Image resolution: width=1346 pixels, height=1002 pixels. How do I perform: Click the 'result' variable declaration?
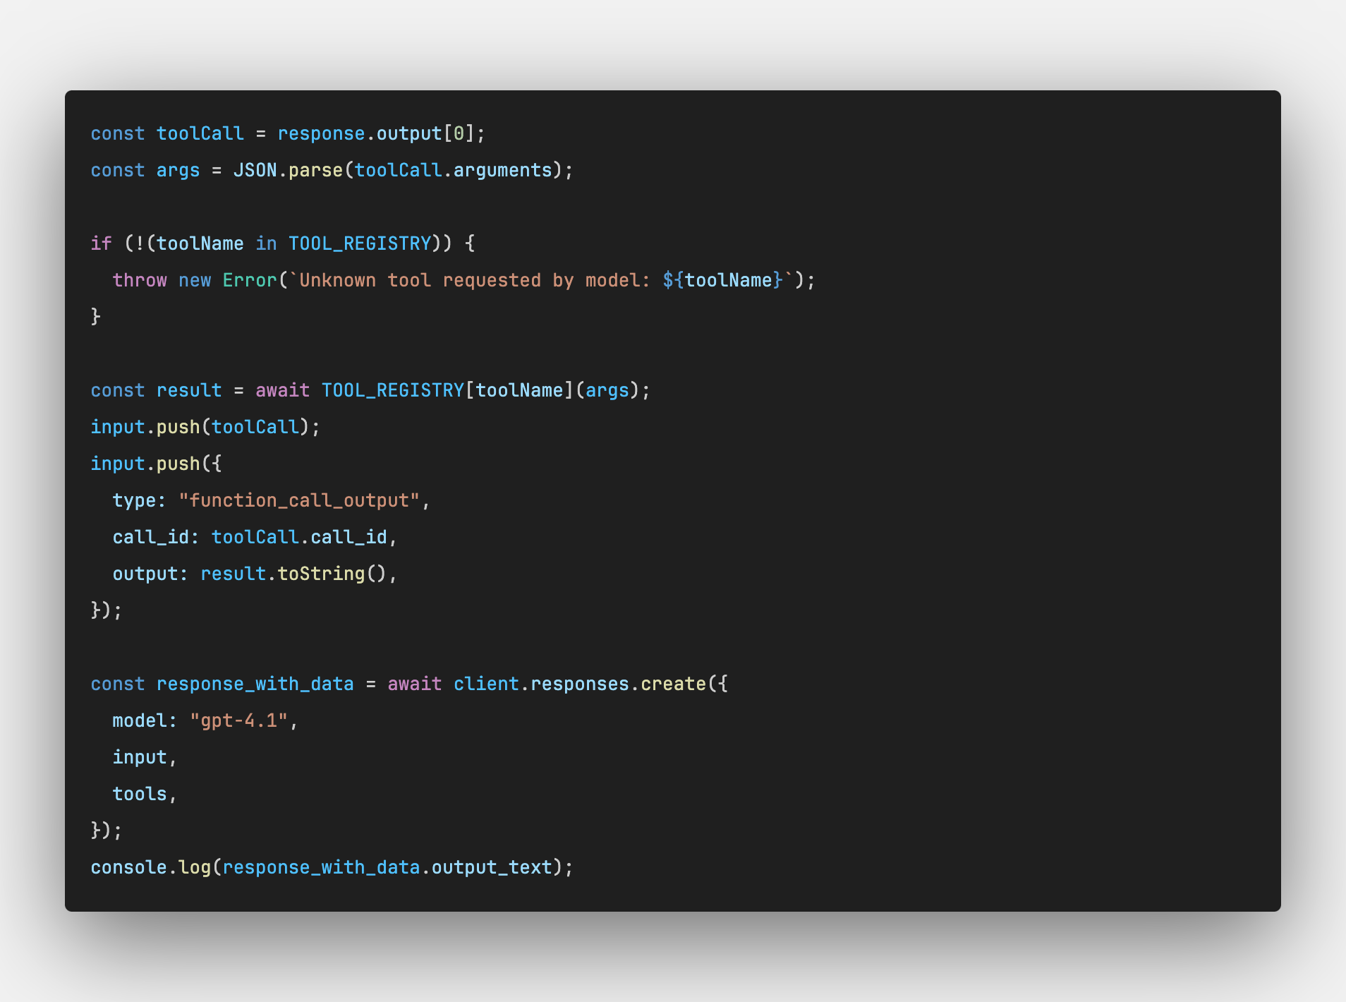[189, 390]
